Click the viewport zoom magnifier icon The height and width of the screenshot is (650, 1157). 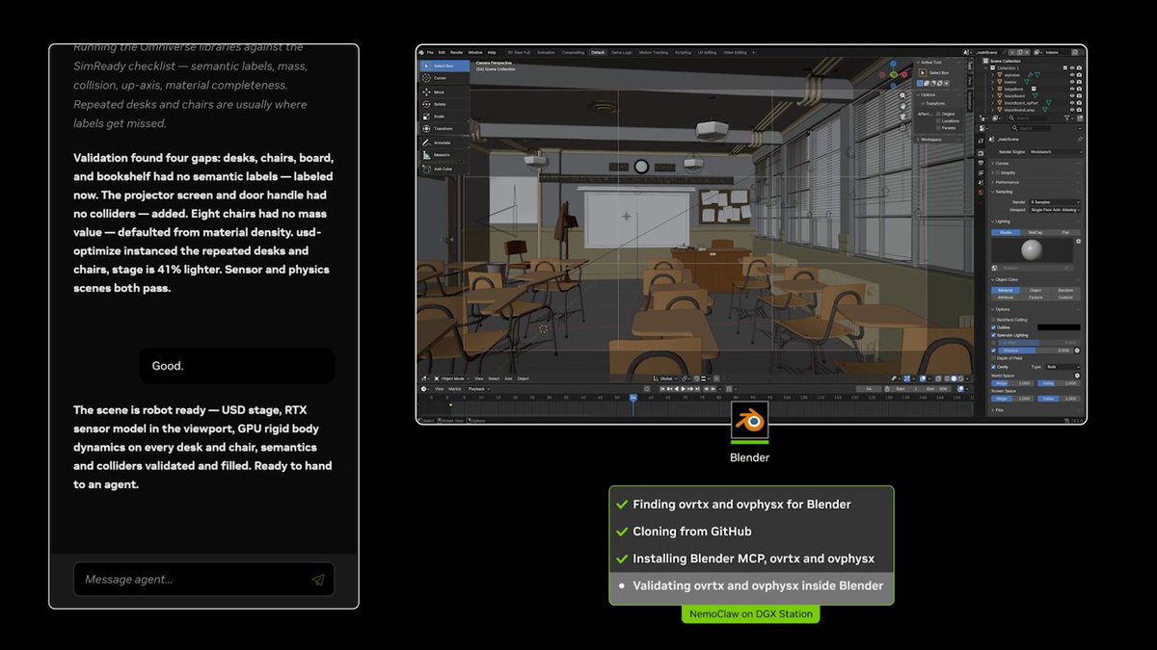pyautogui.click(x=902, y=95)
